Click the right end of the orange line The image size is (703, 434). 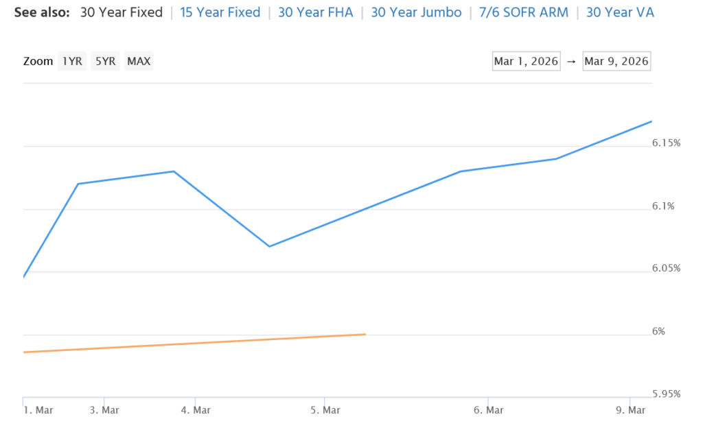pos(365,334)
